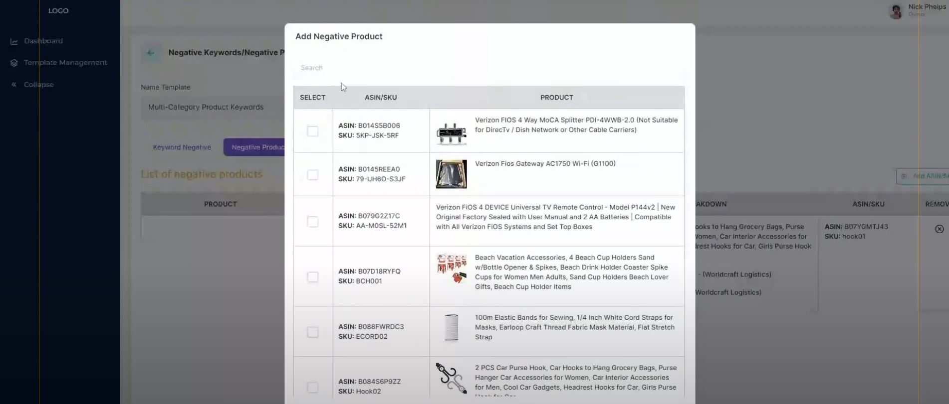Click the Search field in the dialog
Screen dimensions: 949x404
[x=489, y=68]
